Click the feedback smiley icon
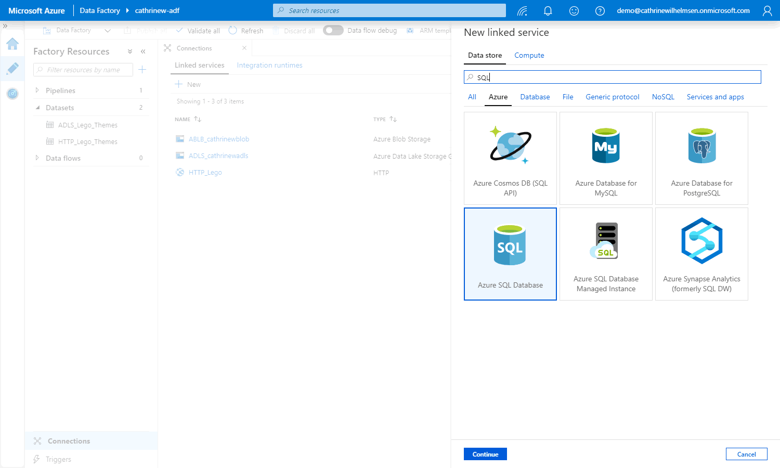 (x=574, y=11)
